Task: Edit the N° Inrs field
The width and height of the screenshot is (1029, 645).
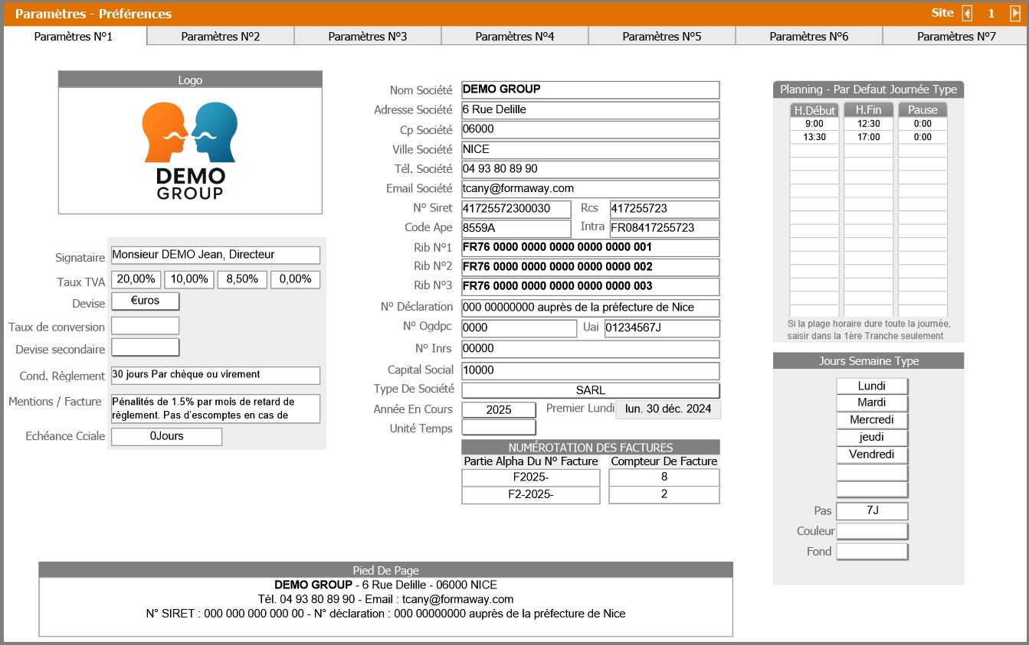Action: point(591,350)
